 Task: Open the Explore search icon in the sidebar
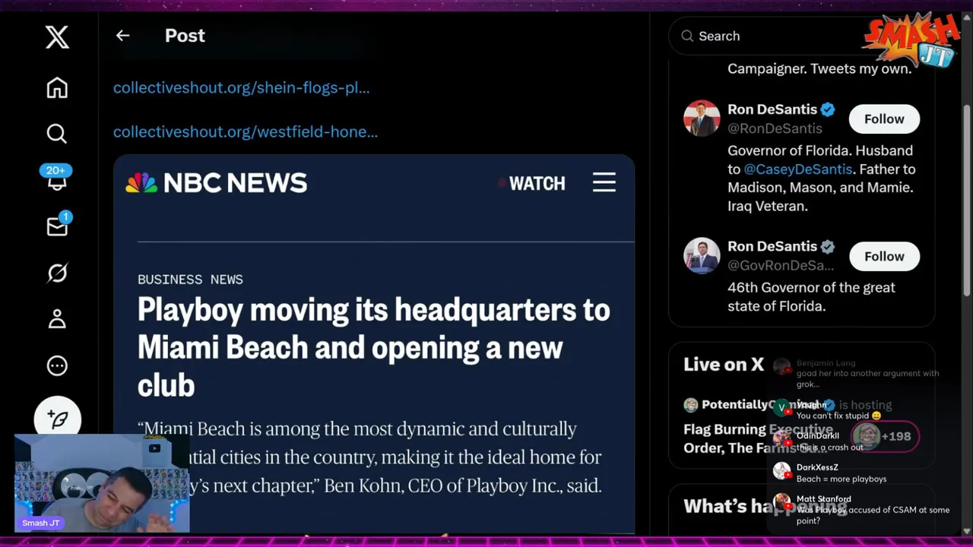coord(57,134)
